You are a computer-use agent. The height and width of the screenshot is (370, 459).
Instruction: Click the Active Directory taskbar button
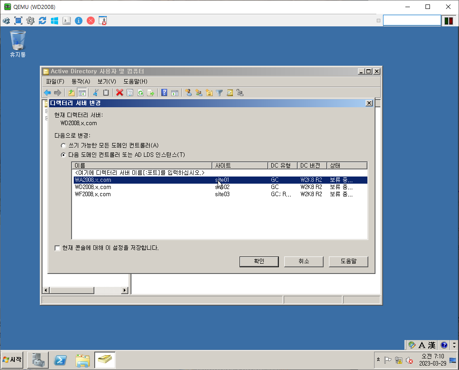pyautogui.click(x=105, y=360)
